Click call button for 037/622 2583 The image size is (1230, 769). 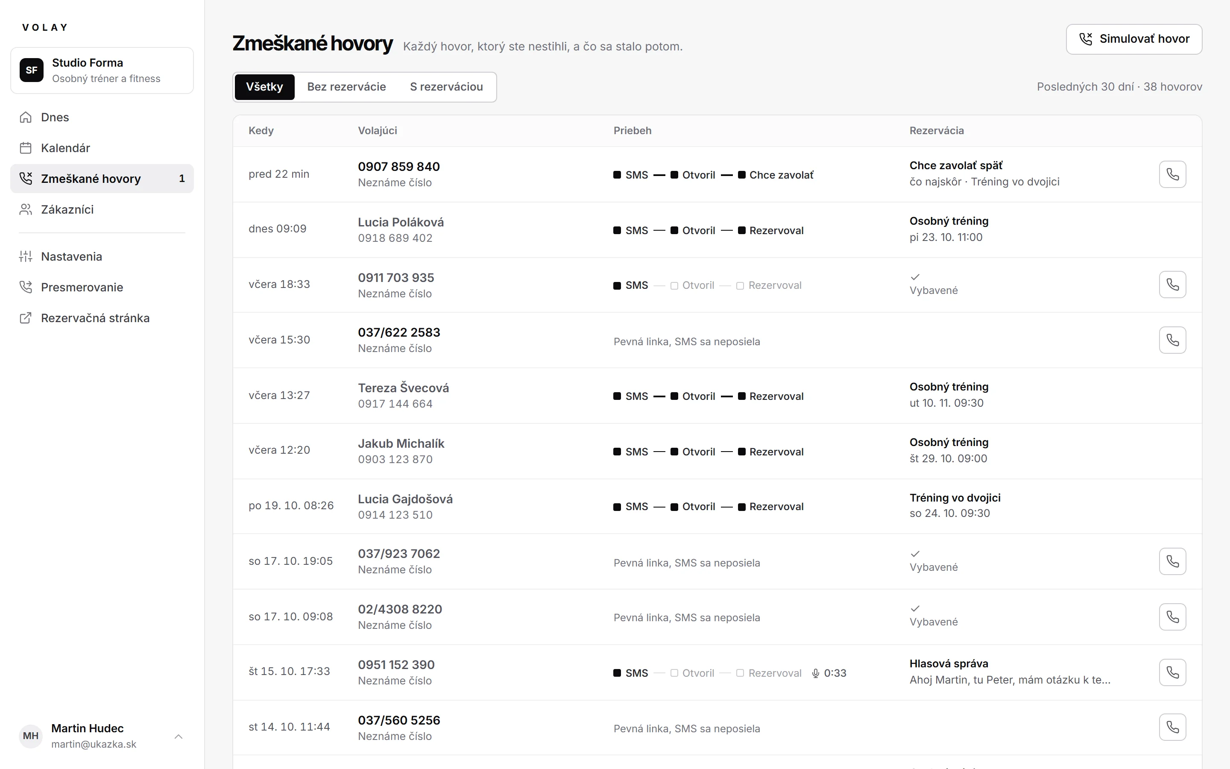(1172, 340)
